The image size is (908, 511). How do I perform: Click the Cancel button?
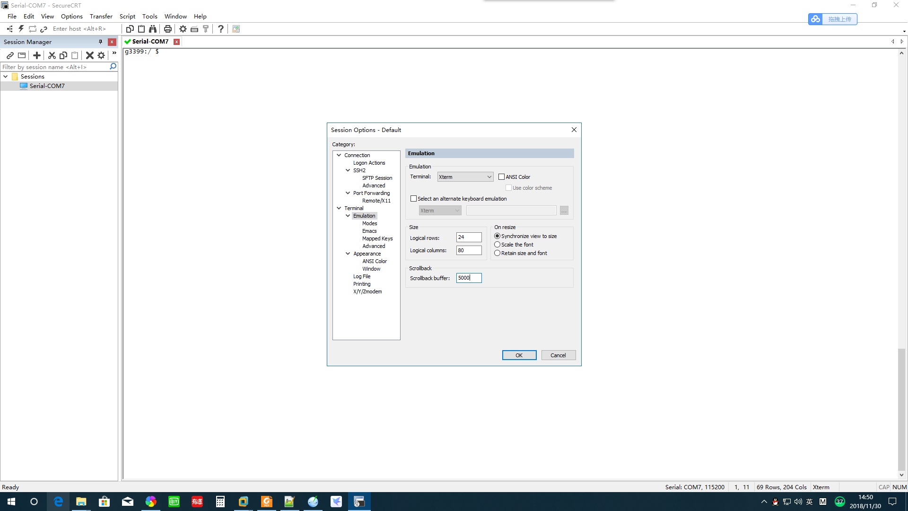pyautogui.click(x=559, y=355)
